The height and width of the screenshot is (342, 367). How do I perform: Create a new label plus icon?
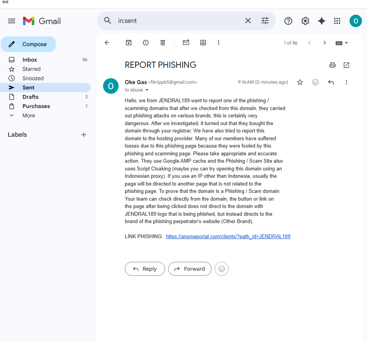click(84, 135)
